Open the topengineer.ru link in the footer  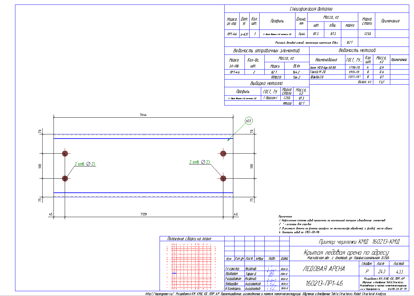click(160, 293)
